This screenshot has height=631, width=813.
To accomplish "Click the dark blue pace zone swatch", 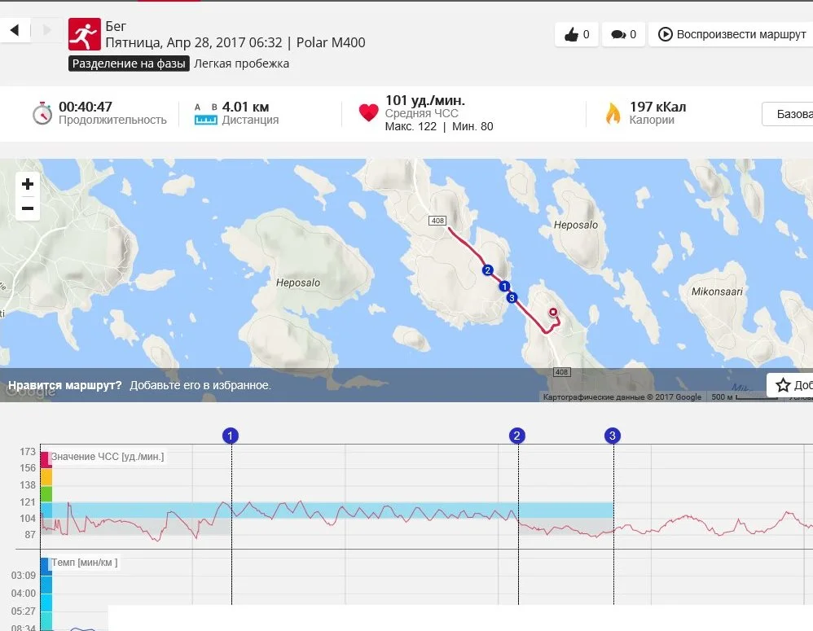I will [46, 567].
